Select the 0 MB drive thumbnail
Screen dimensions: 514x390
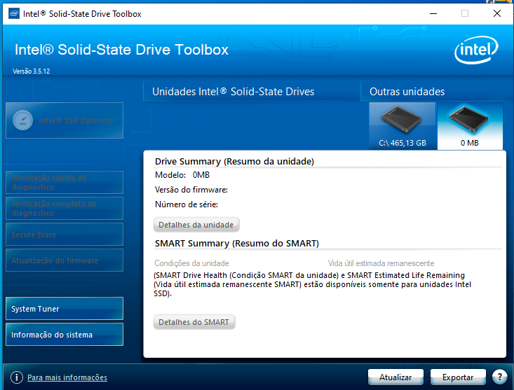pyautogui.click(x=470, y=126)
